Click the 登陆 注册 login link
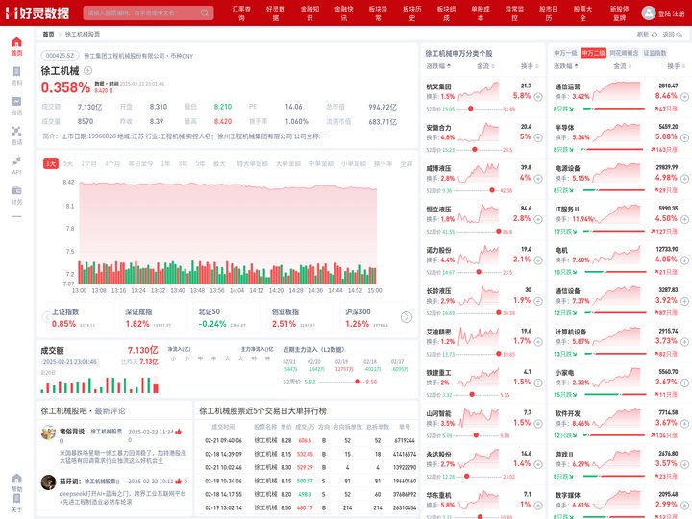This screenshot has height=519, width=692. tap(671, 13)
